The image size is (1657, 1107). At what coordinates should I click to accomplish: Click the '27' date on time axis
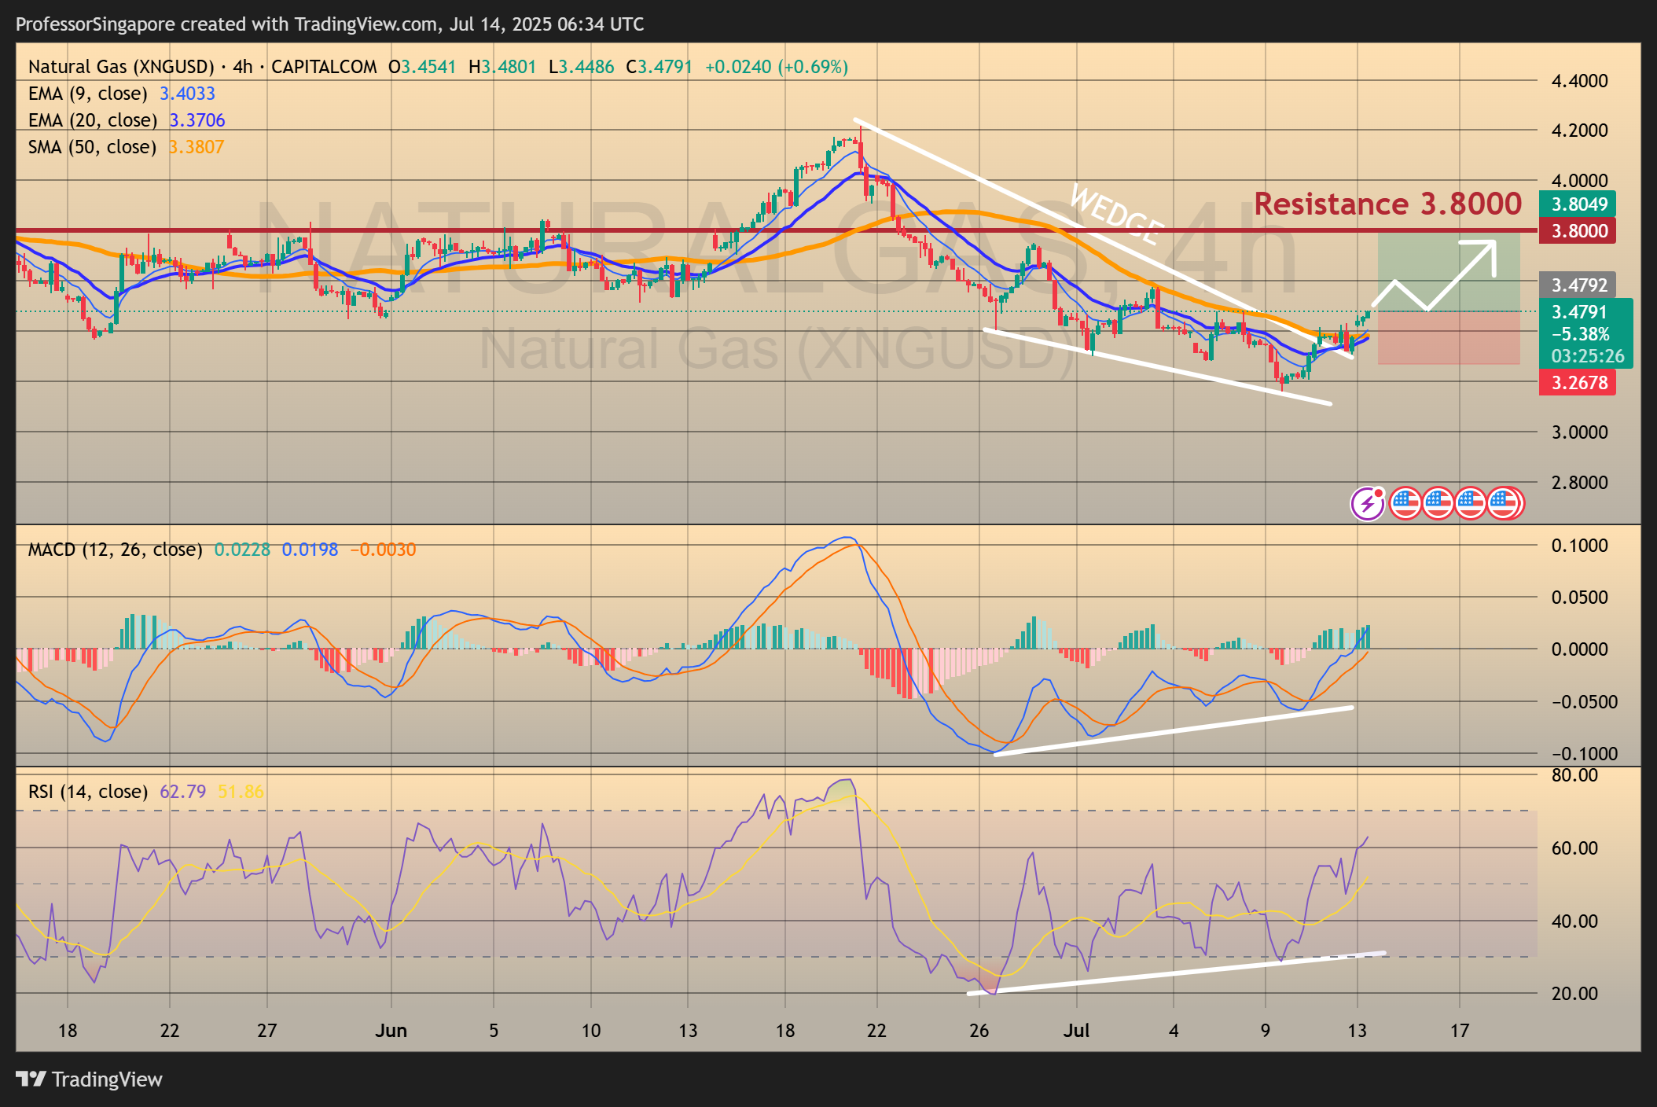(266, 1031)
